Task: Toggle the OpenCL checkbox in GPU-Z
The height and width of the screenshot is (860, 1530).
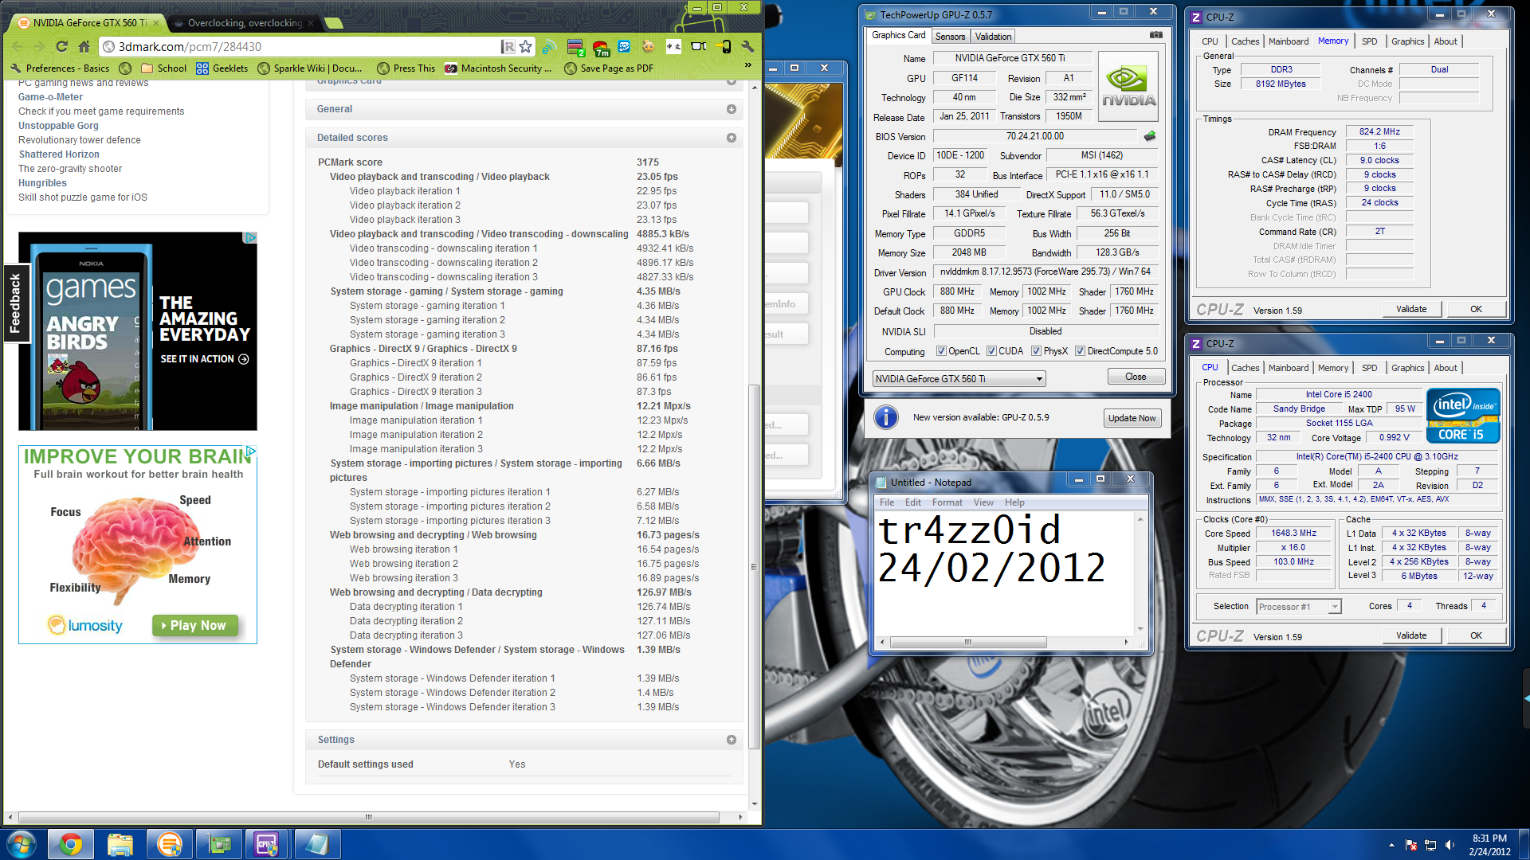Action: [941, 351]
